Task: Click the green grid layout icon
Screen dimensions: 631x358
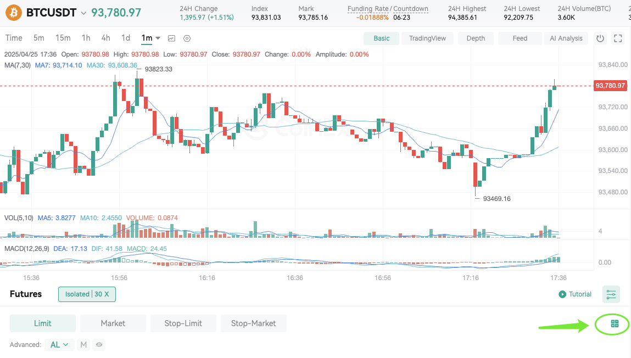Action: click(615, 324)
